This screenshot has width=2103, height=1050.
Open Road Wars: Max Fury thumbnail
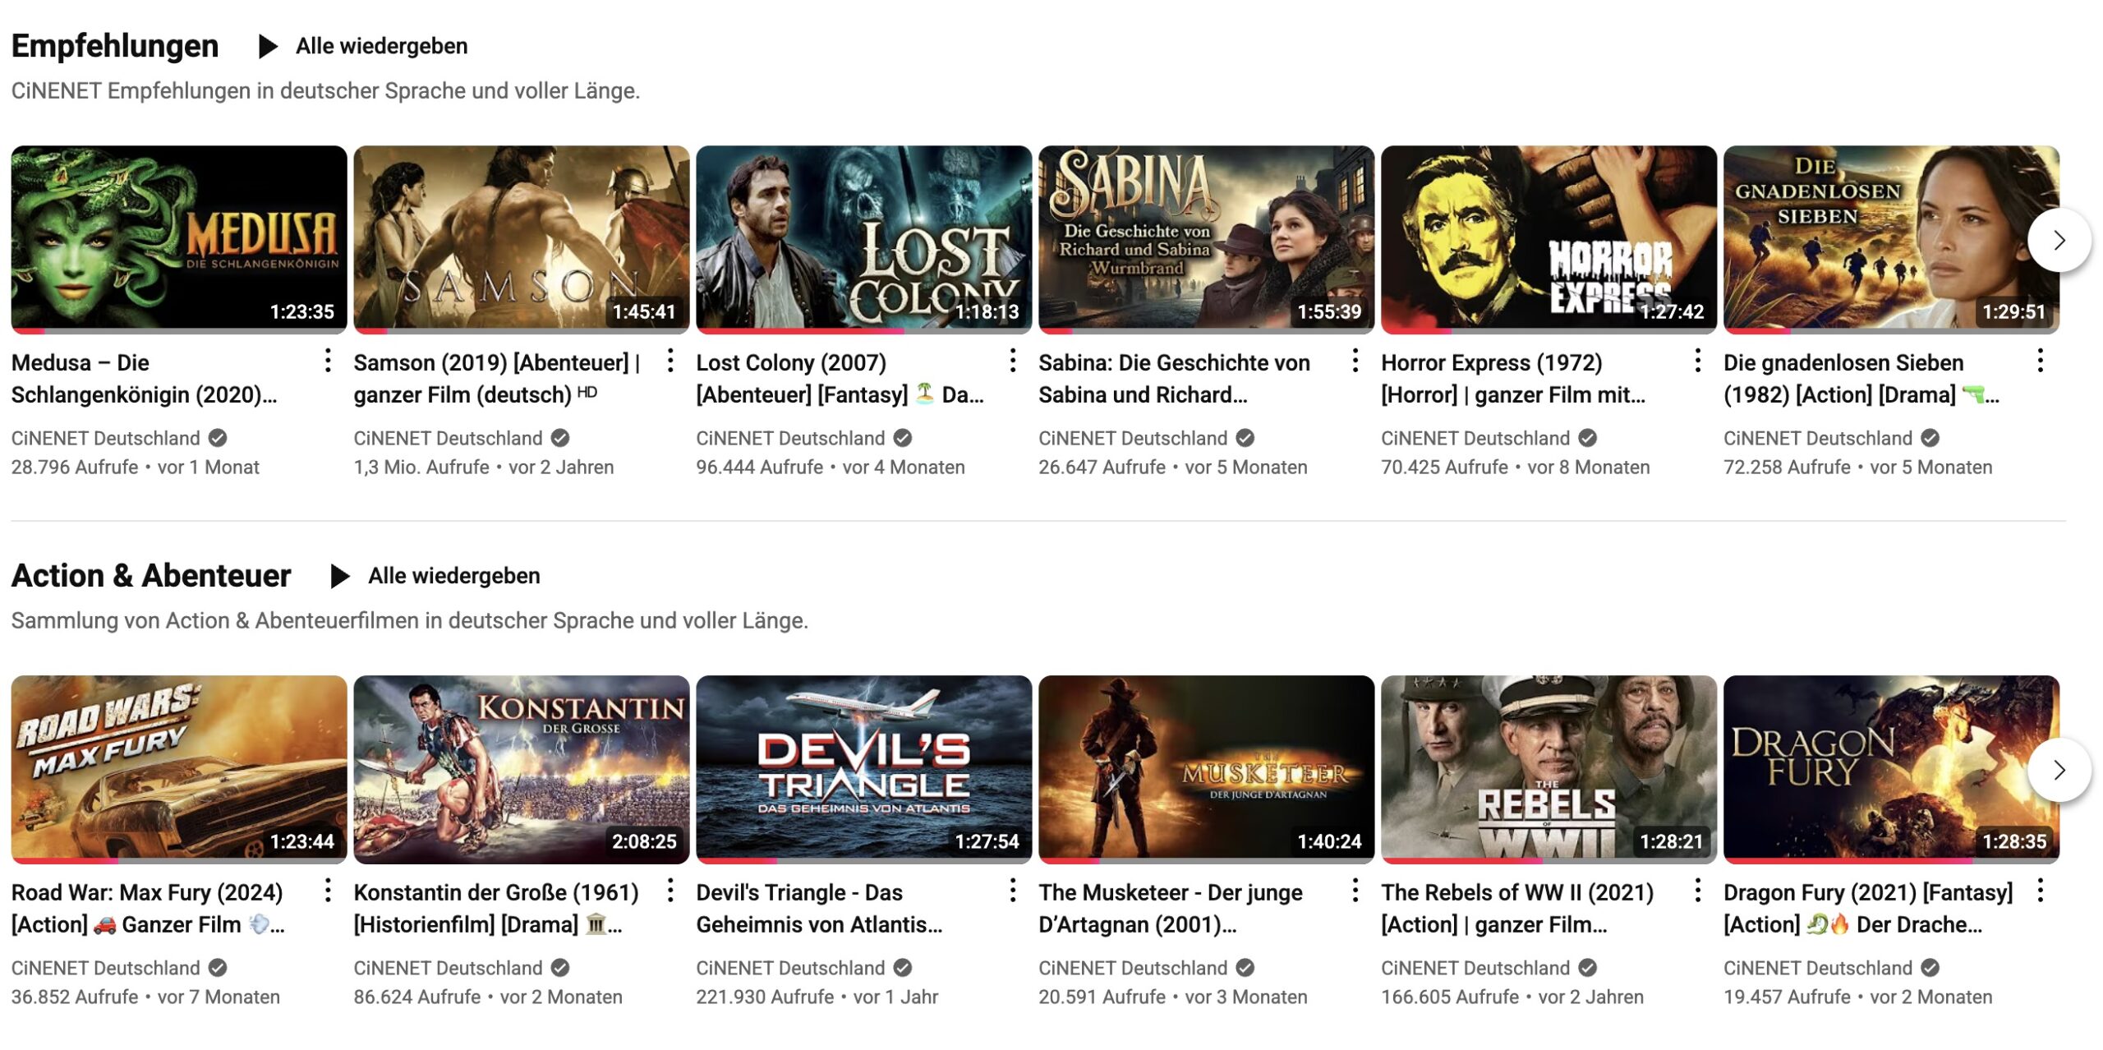[179, 770]
